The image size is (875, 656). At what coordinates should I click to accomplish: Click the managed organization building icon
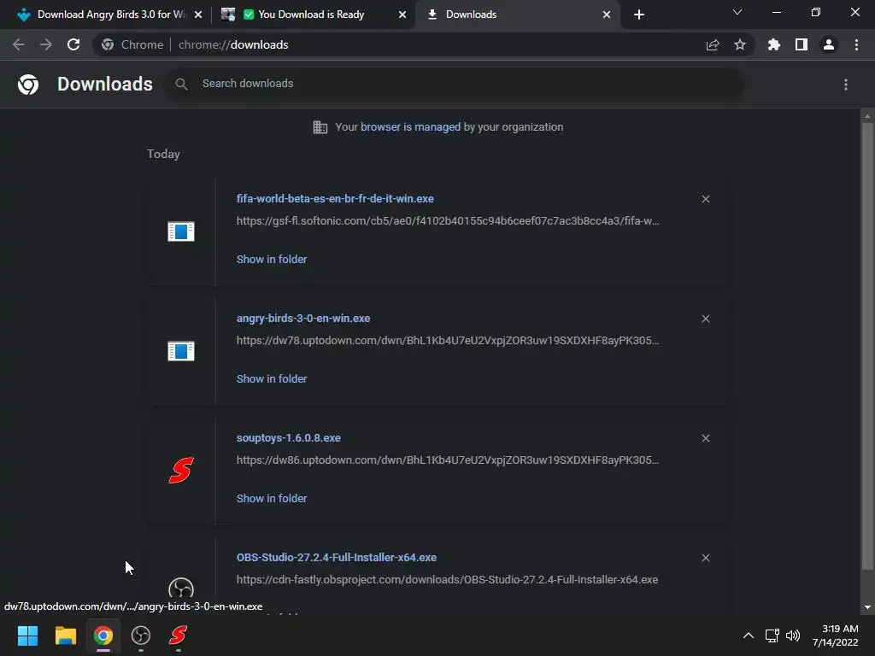(320, 127)
